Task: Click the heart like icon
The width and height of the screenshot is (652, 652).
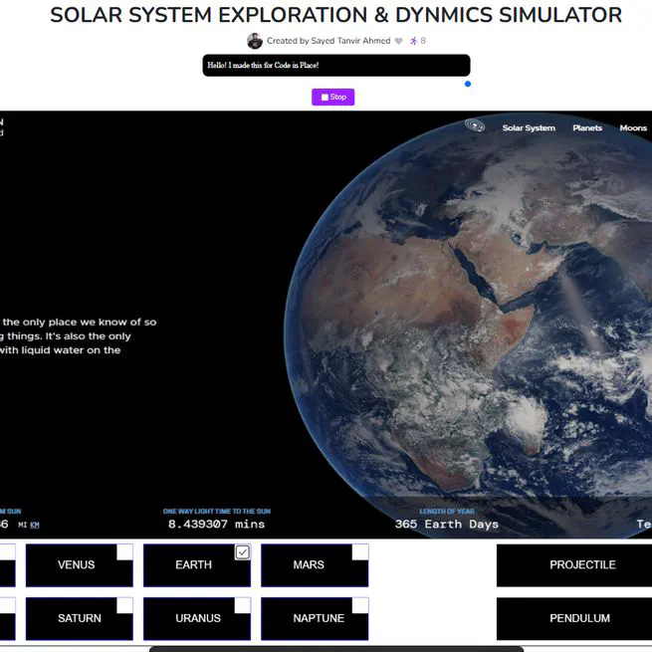Action: click(x=399, y=42)
